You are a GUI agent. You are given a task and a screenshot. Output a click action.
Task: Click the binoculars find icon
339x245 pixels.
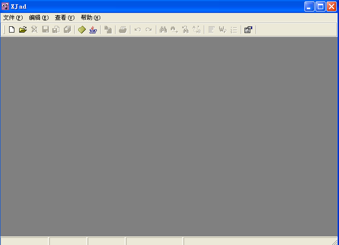[x=163, y=30]
